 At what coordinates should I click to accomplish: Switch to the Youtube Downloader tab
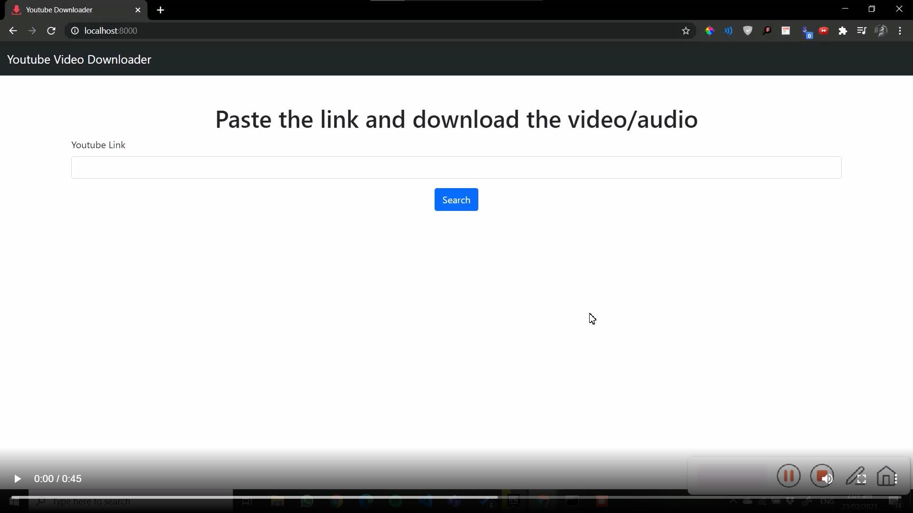tap(67, 9)
